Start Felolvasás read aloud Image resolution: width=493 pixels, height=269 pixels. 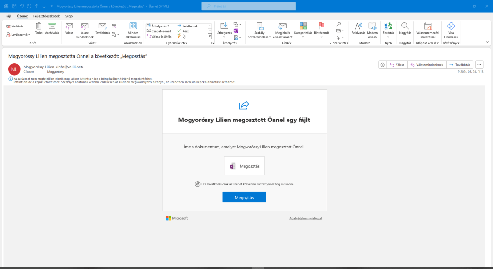click(x=358, y=27)
